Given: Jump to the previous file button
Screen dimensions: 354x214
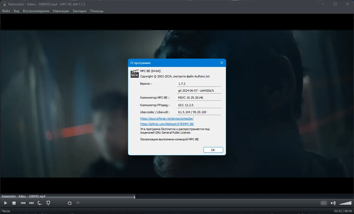Looking at the screenshot, I should (x=23, y=203).
